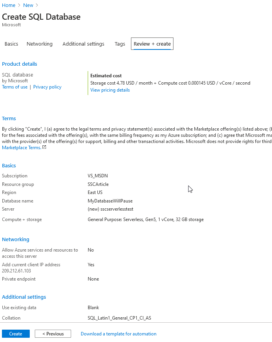Navigate to New in the breadcrumb
This screenshot has height=342, width=272.
[28, 5]
